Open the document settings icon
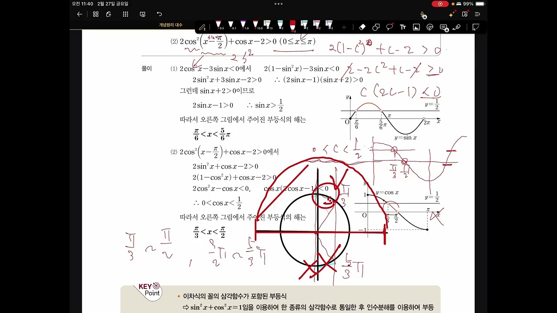Image resolution: width=557 pixels, height=313 pixels. (x=465, y=14)
